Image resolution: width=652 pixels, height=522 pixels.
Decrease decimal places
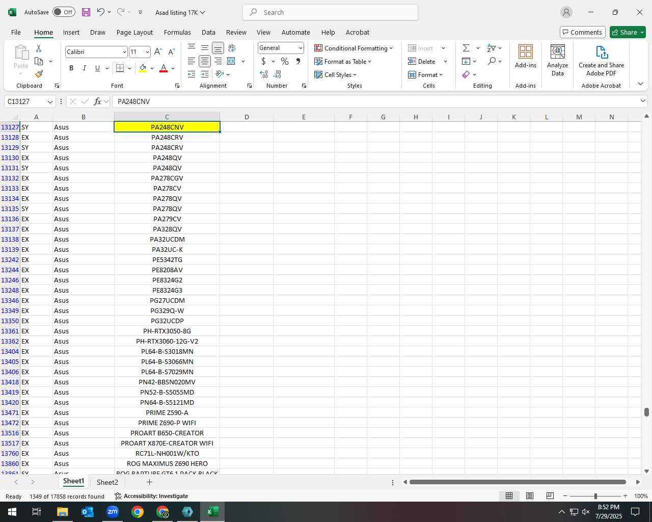point(277,74)
